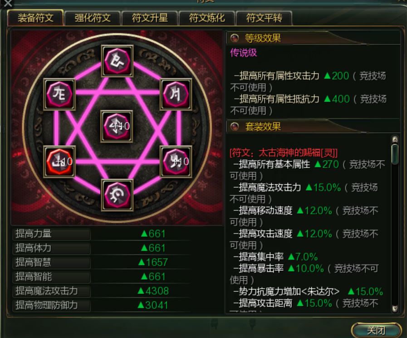
Task: Click the orb icon beside 套装效果
Action: (235, 127)
